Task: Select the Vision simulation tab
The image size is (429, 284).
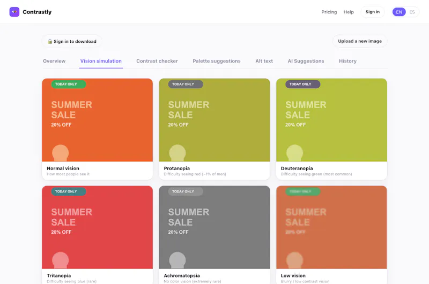Action: pyautogui.click(x=101, y=61)
